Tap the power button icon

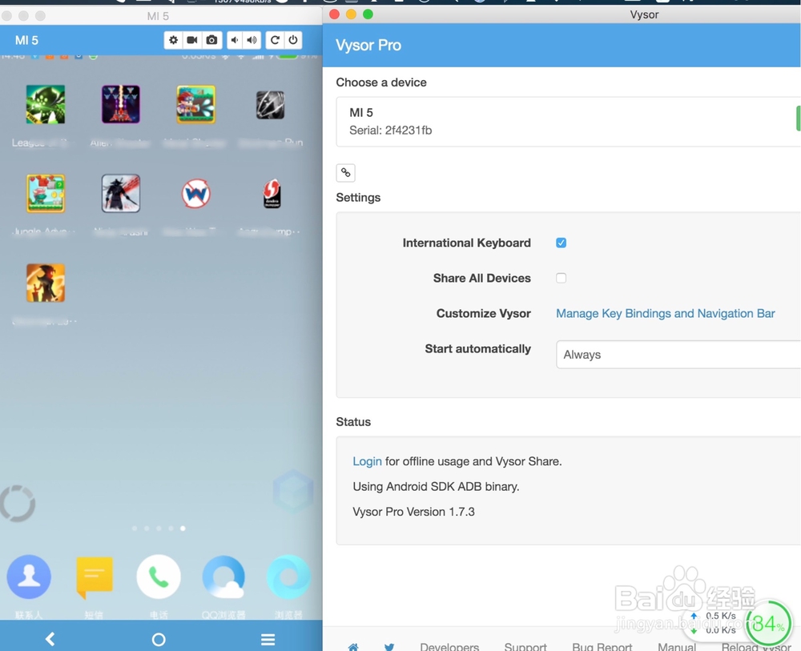click(292, 40)
